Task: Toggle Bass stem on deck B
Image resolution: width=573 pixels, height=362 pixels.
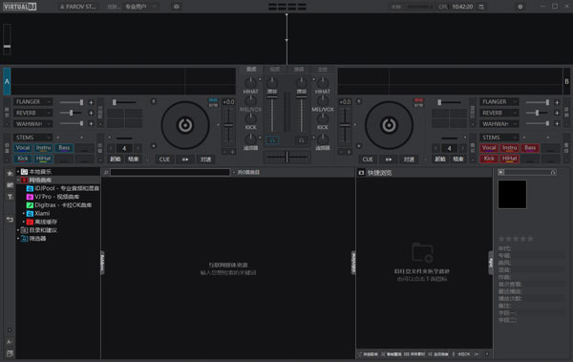Action: (530, 148)
